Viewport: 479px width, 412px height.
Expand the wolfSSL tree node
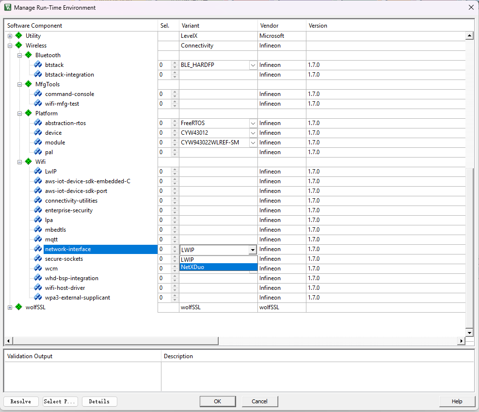[x=10, y=307]
